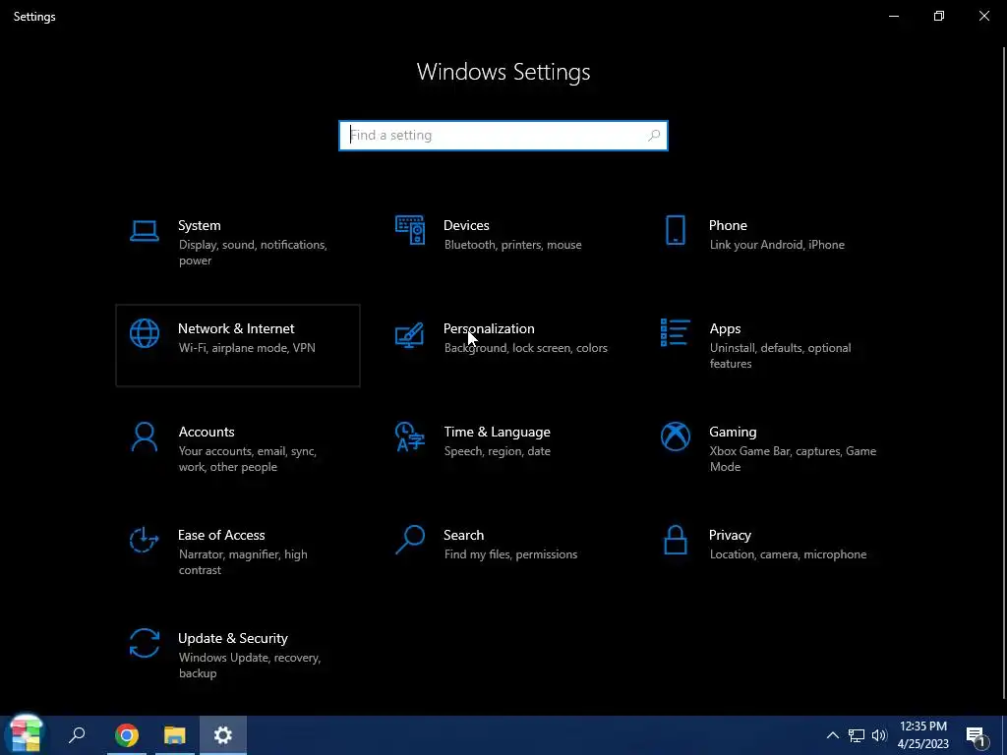Open the Personalization paintbrush icon
Screen dimensions: 1007x755
[x=410, y=334]
